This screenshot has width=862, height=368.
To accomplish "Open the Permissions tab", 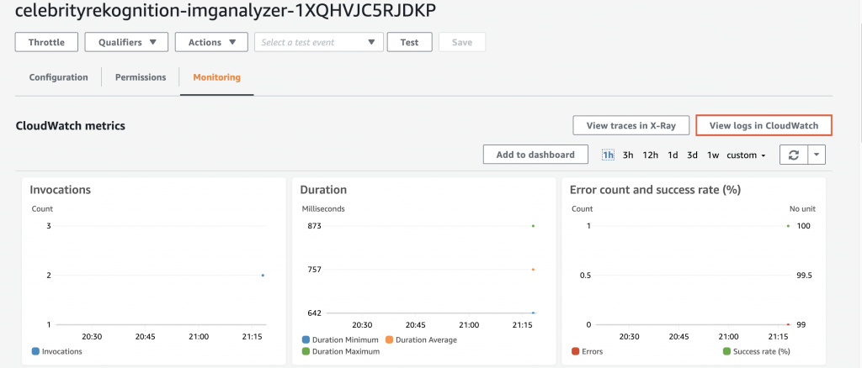I will 141,77.
